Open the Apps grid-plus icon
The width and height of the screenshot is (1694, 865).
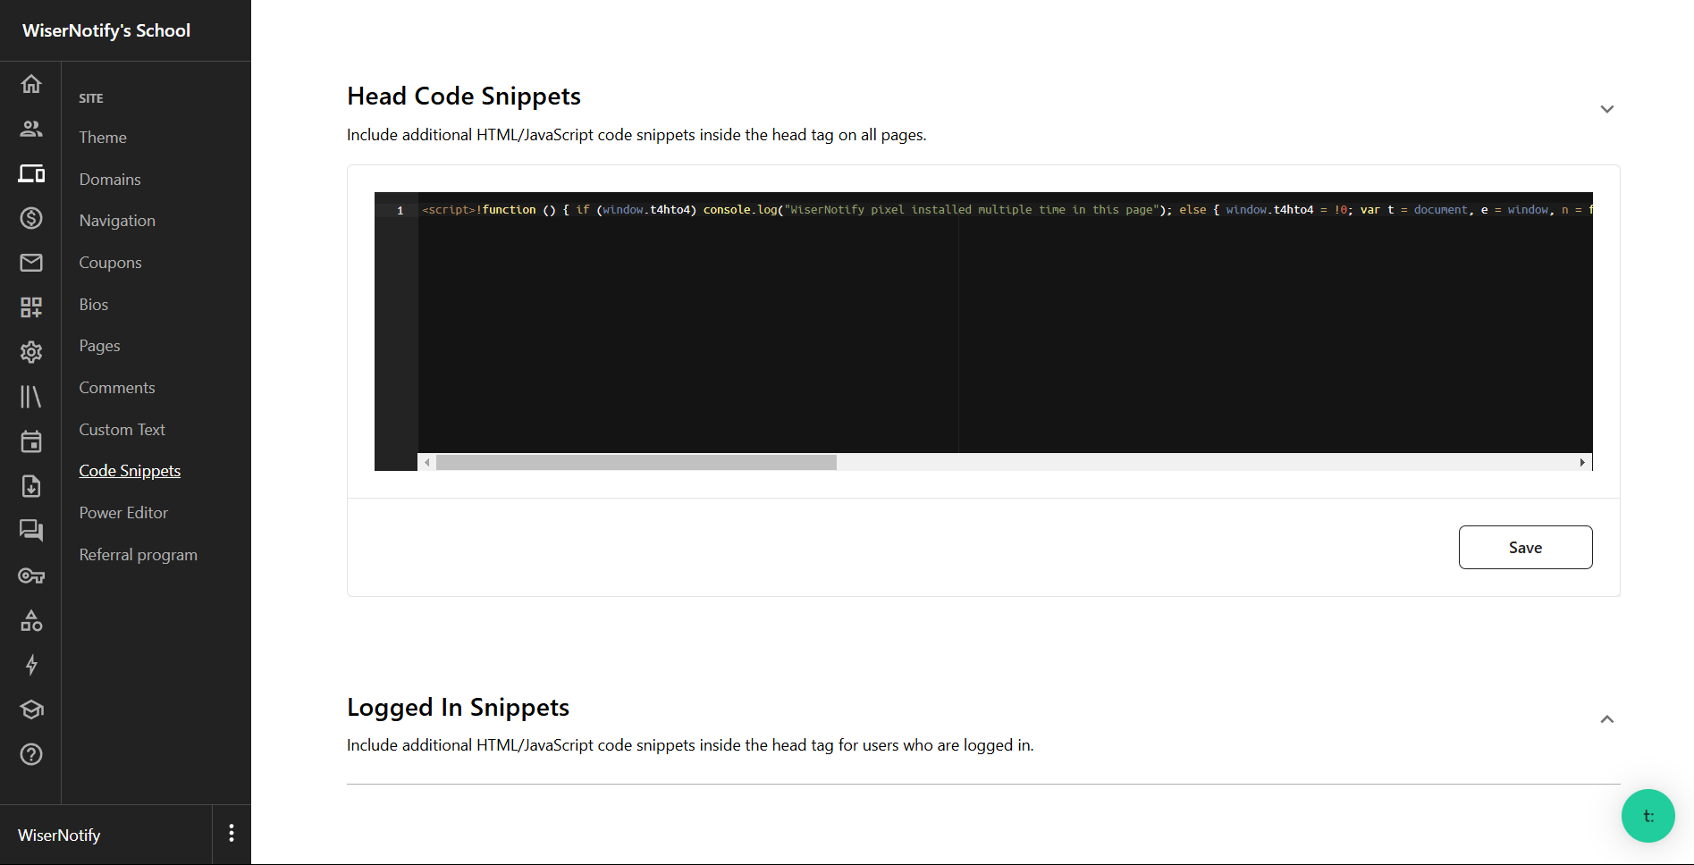click(31, 307)
